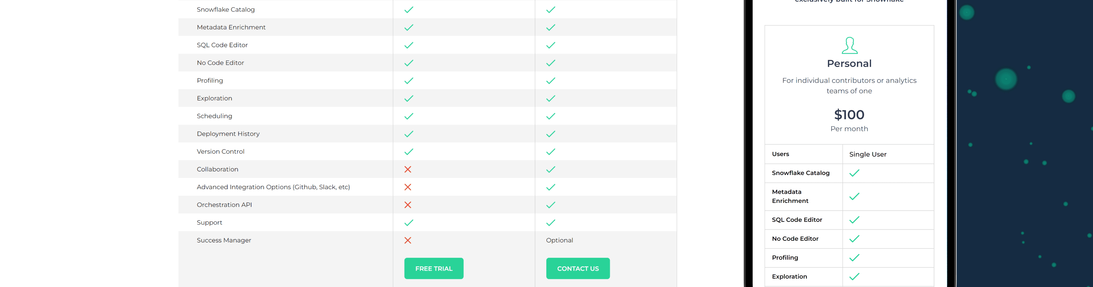1093x287 pixels.
Task: Click Version Control checkmark in Contact Us column
Action: click(x=550, y=151)
